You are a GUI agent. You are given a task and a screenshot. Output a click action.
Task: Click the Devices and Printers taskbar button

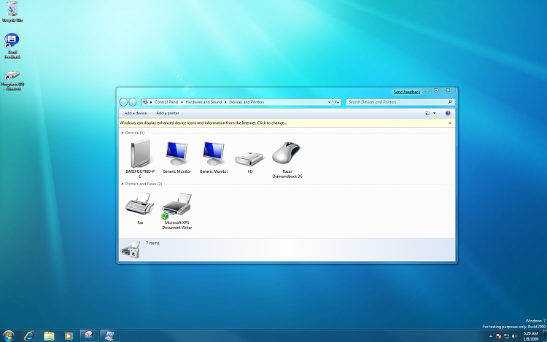[x=109, y=335]
